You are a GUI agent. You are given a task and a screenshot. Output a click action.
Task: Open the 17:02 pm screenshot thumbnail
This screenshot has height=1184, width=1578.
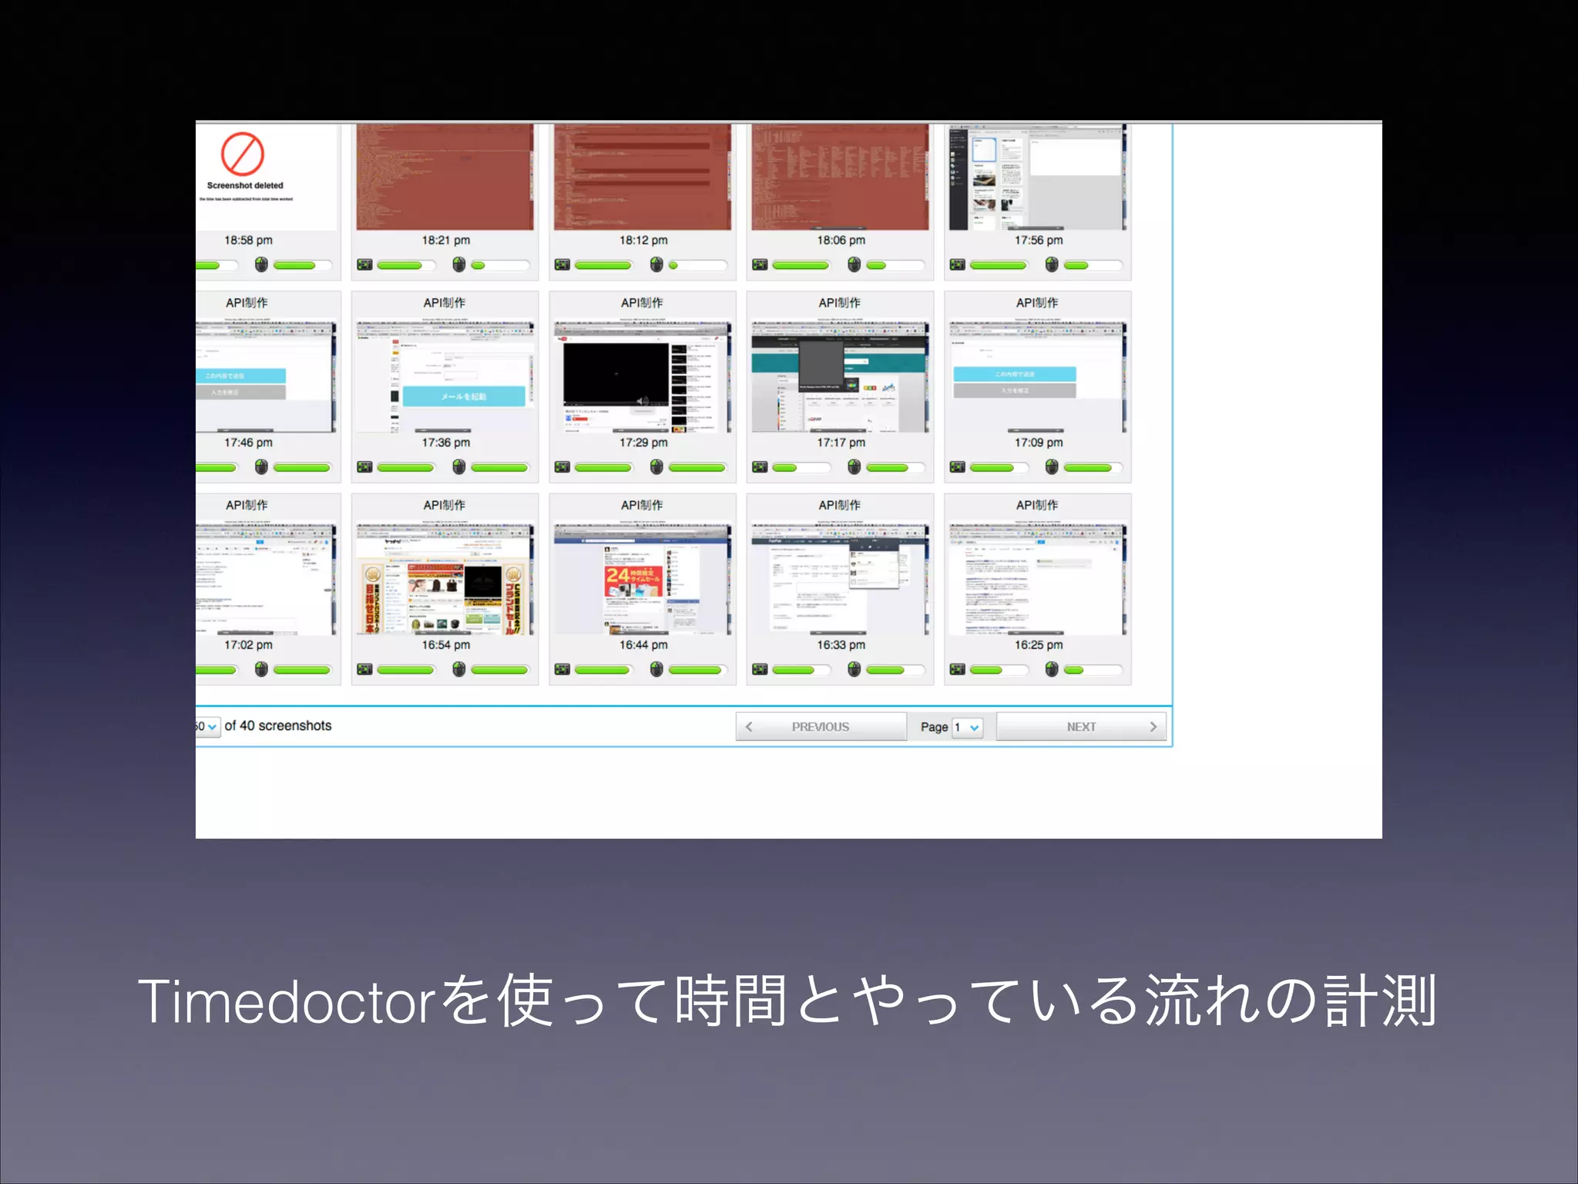click(266, 580)
